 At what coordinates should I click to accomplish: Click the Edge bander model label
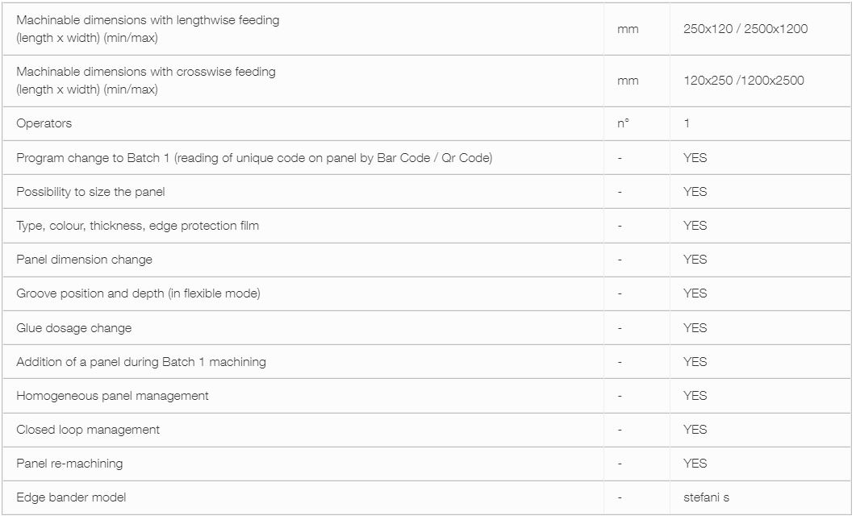pos(71,497)
